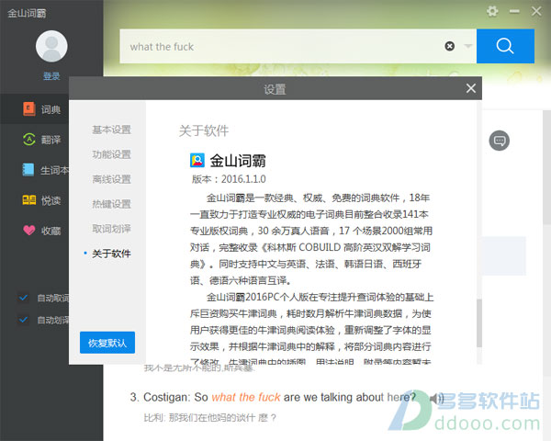Switch to 基本设置 settings tab

point(111,130)
